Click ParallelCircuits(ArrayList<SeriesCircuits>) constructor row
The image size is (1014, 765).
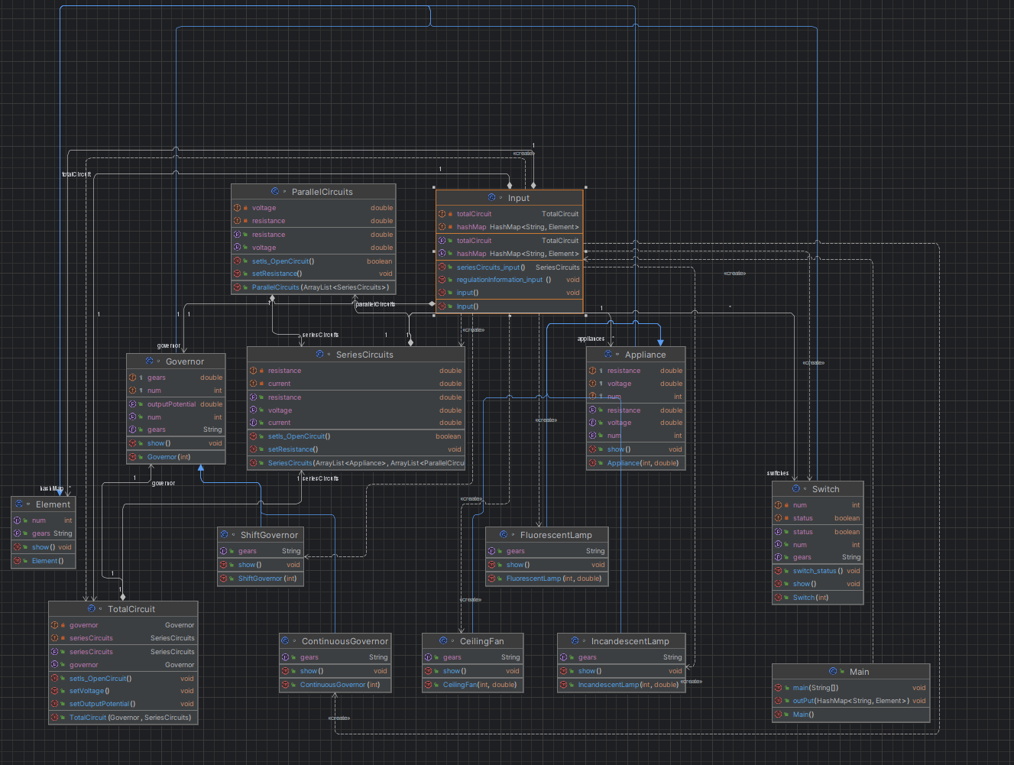tap(313, 287)
